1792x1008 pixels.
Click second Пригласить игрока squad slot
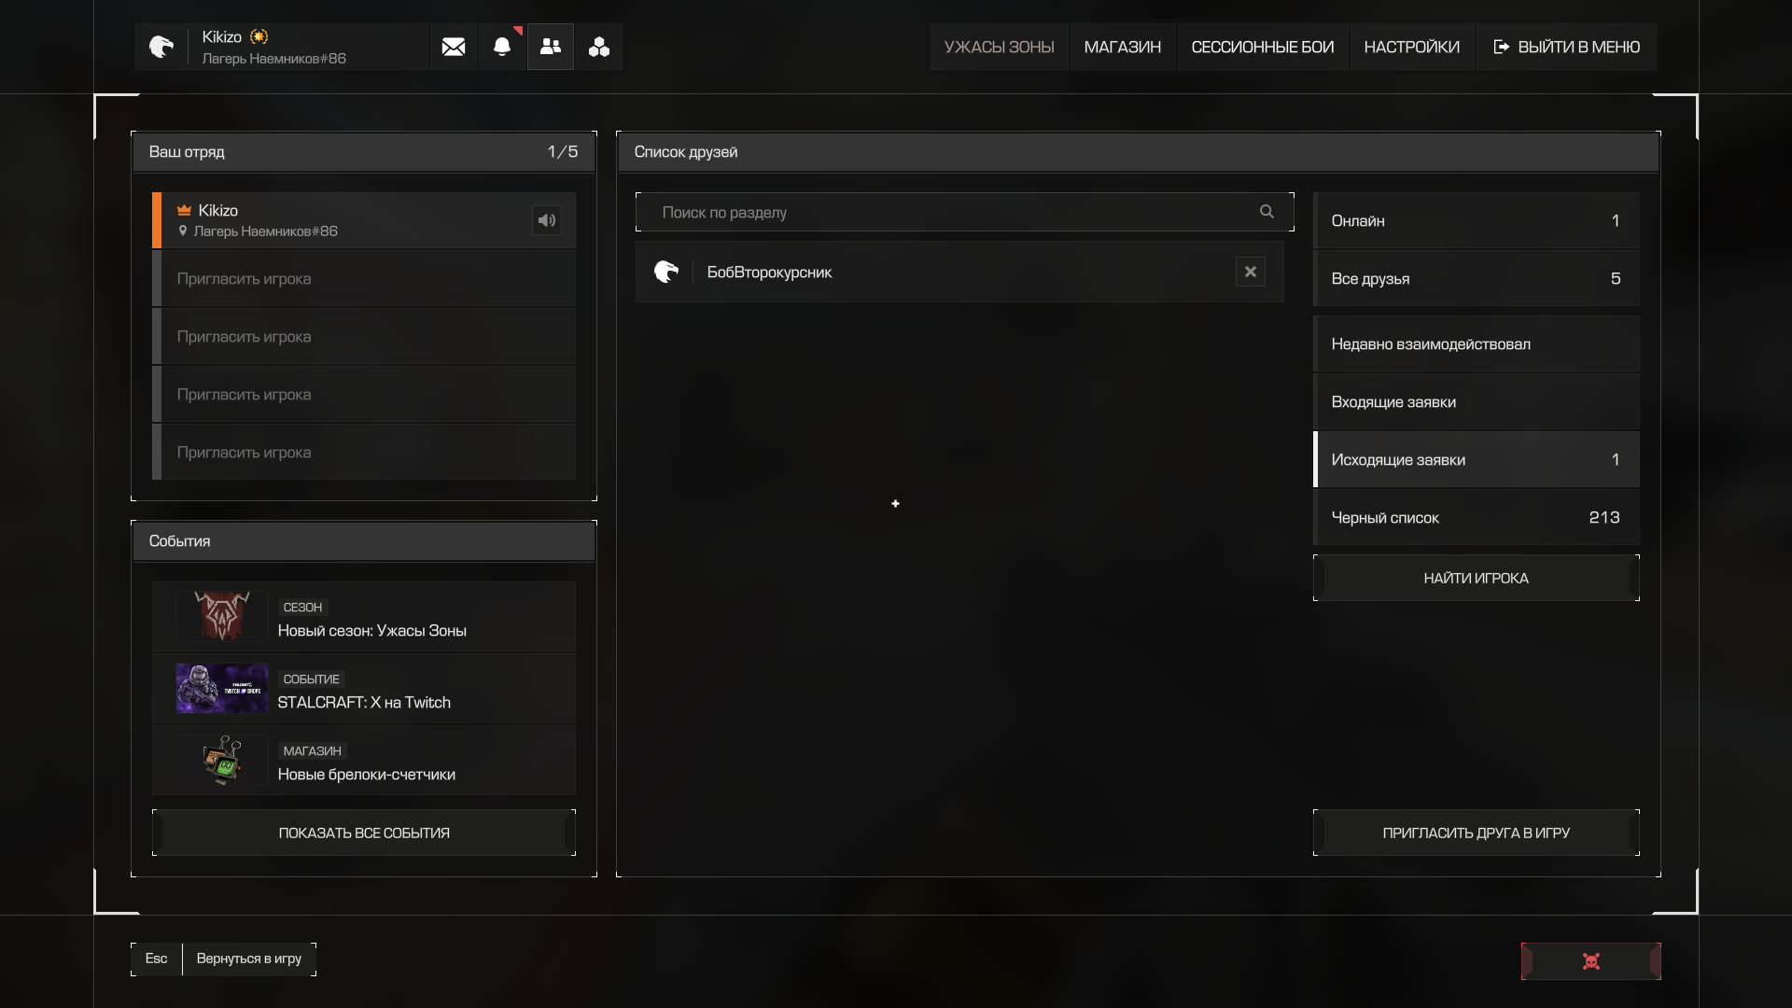pos(364,336)
